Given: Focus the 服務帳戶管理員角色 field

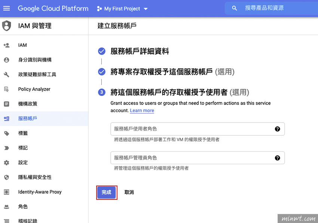Looking at the screenshot, I should coord(198,158).
